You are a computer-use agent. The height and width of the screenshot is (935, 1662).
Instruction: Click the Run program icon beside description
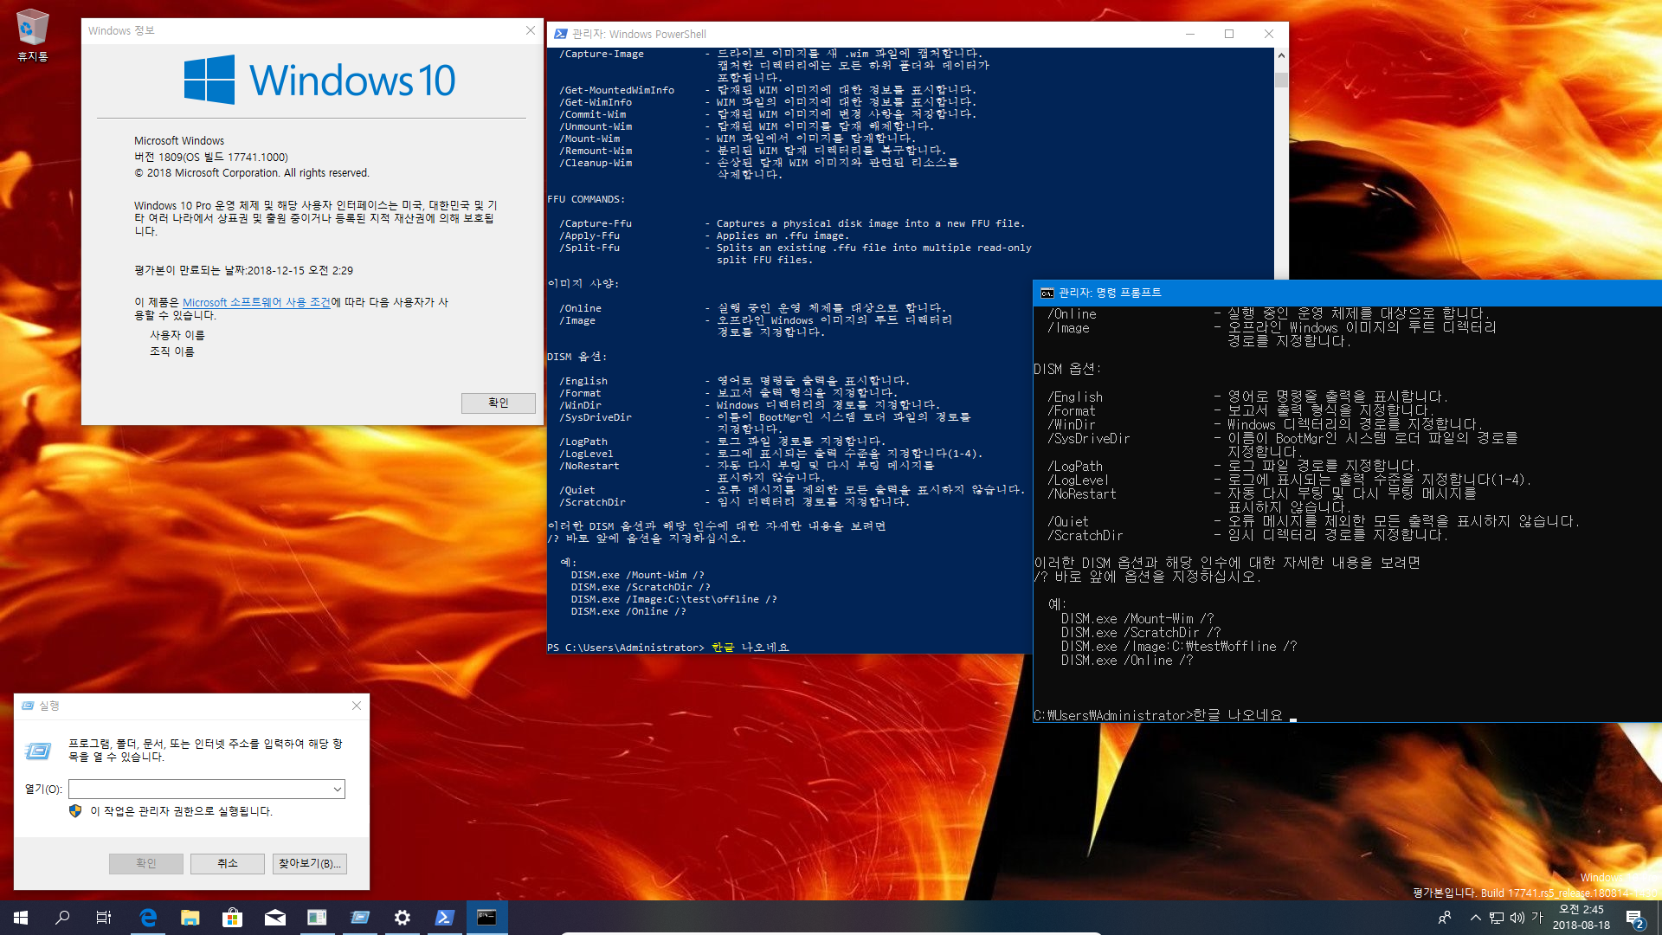tap(38, 751)
